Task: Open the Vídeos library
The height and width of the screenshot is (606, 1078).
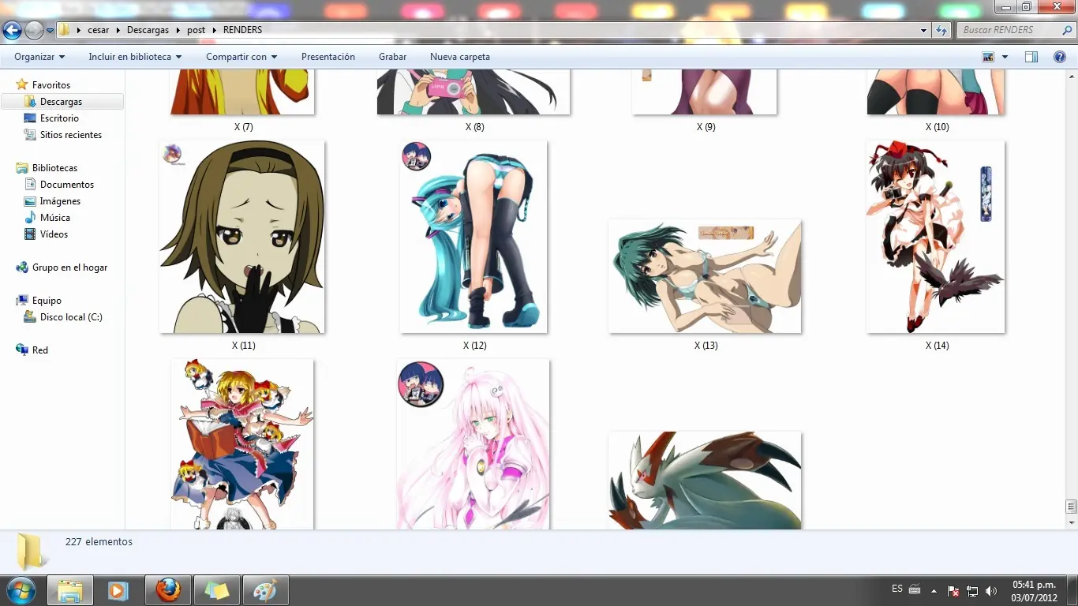Action: (54, 234)
